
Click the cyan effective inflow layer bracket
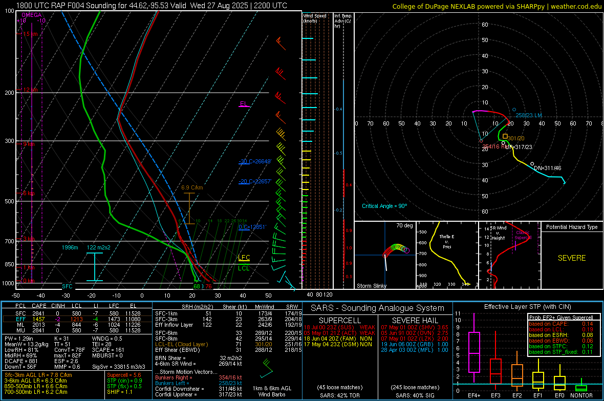pyautogui.click(x=94, y=267)
